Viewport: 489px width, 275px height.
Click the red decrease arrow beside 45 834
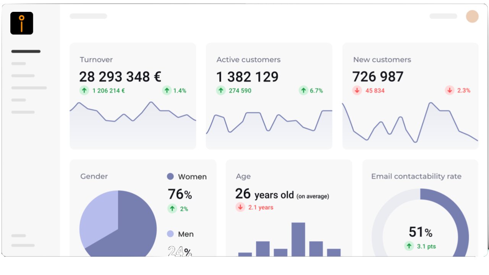tap(357, 91)
